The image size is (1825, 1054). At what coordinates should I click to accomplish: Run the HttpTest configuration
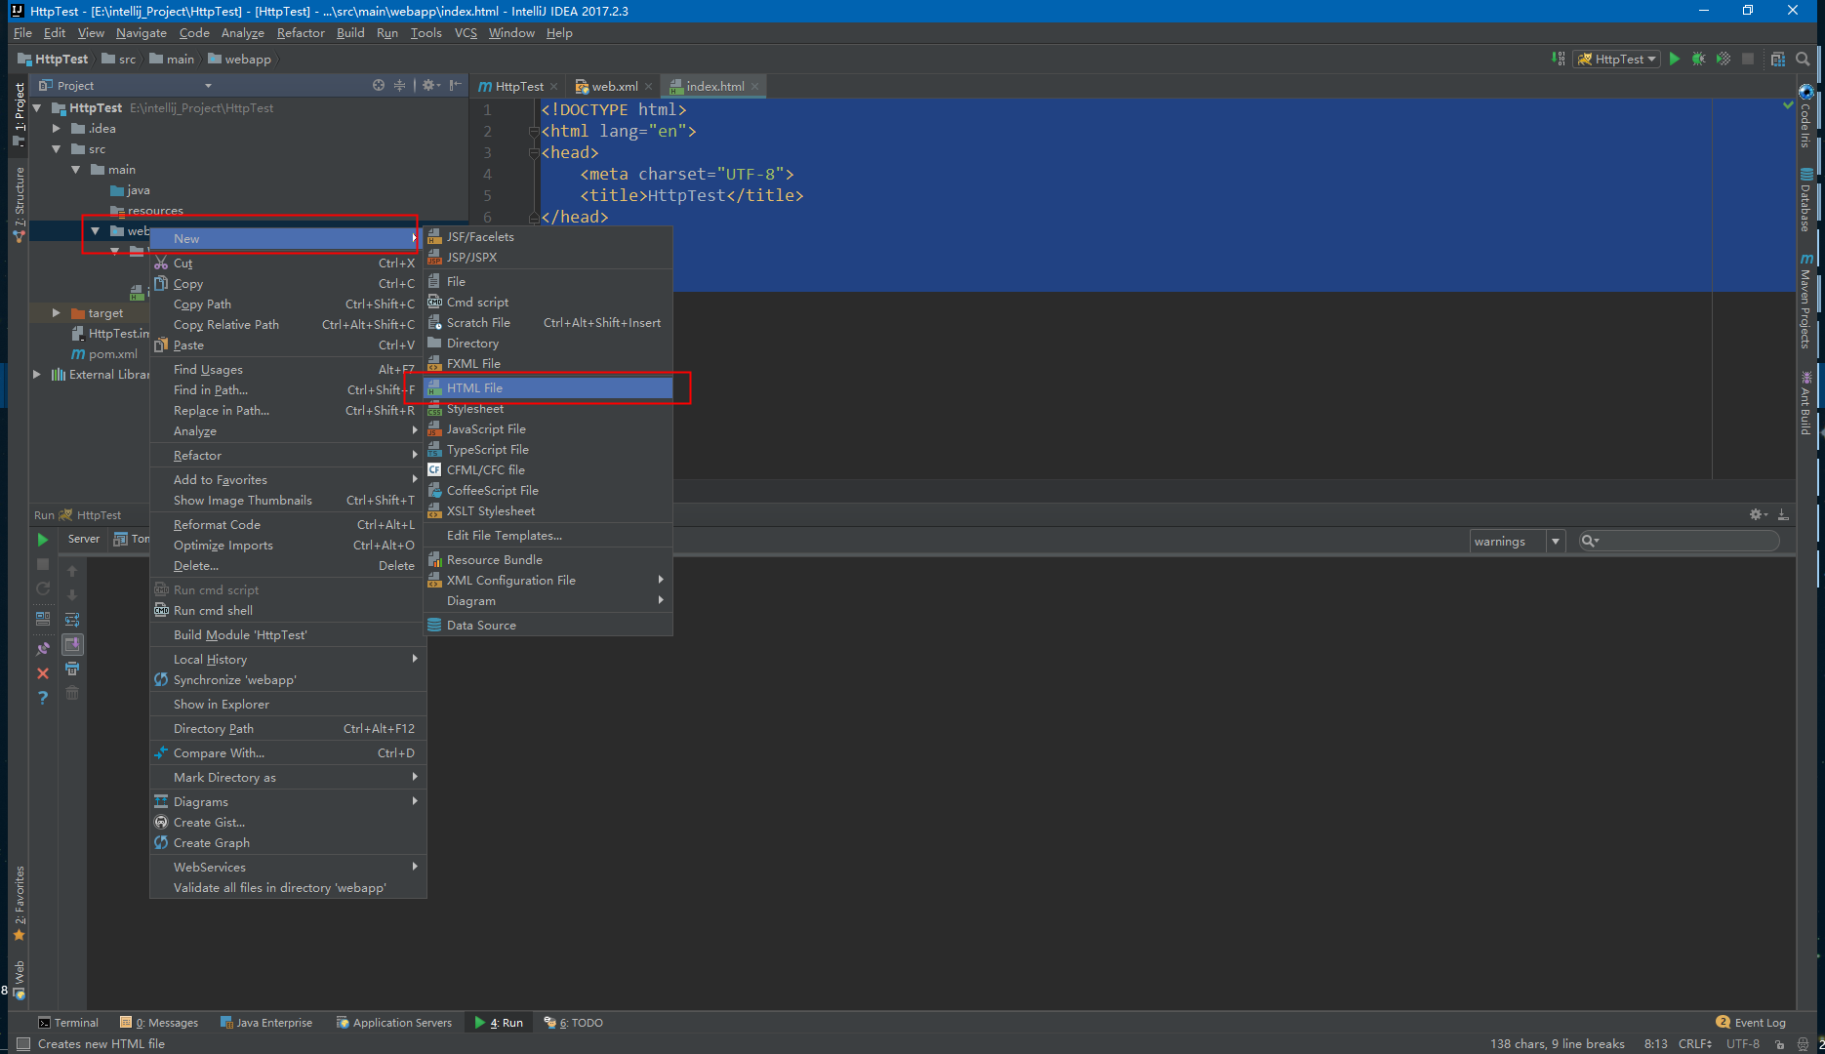(x=1675, y=59)
